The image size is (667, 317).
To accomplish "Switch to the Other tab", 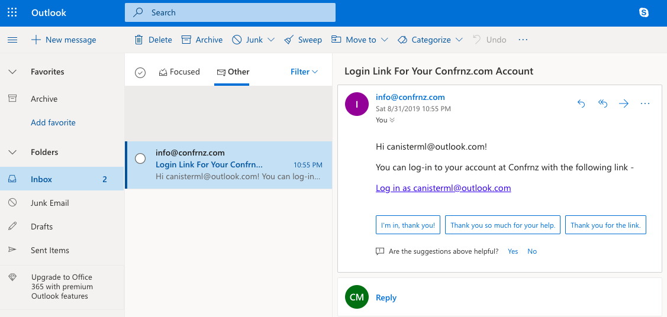I will click(x=233, y=72).
